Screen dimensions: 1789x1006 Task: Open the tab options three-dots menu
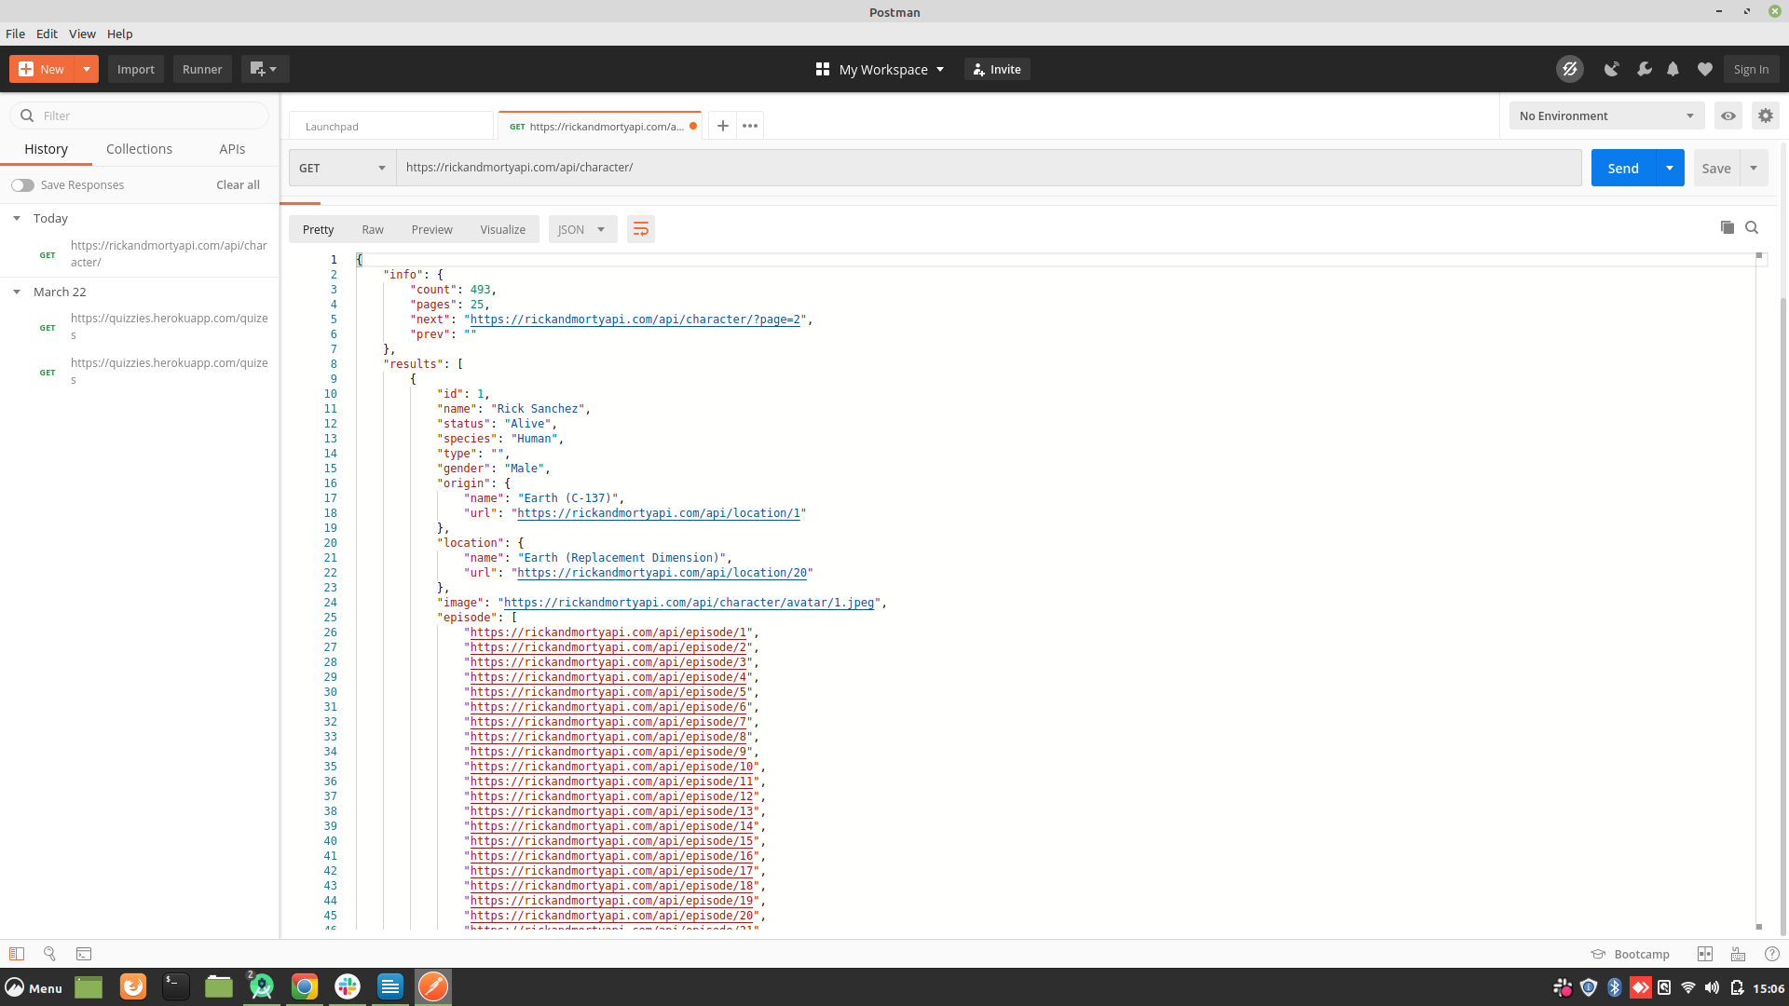[750, 126]
